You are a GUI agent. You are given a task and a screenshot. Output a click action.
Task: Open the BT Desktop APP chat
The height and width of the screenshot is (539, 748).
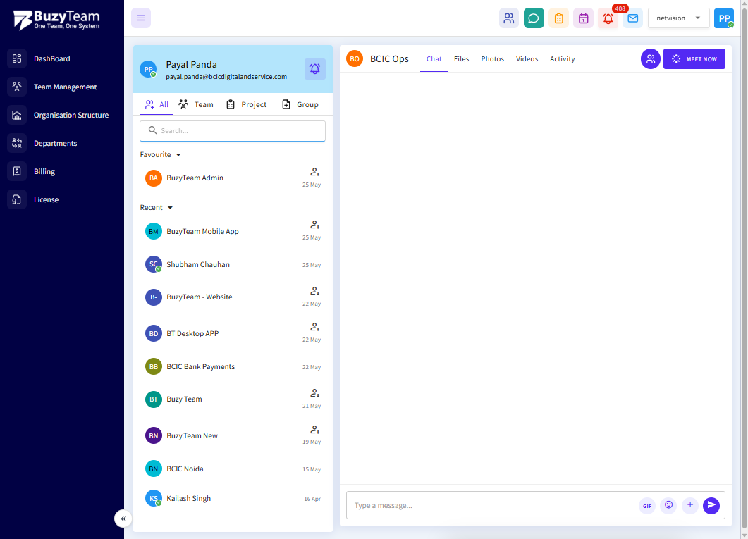pos(233,333)
